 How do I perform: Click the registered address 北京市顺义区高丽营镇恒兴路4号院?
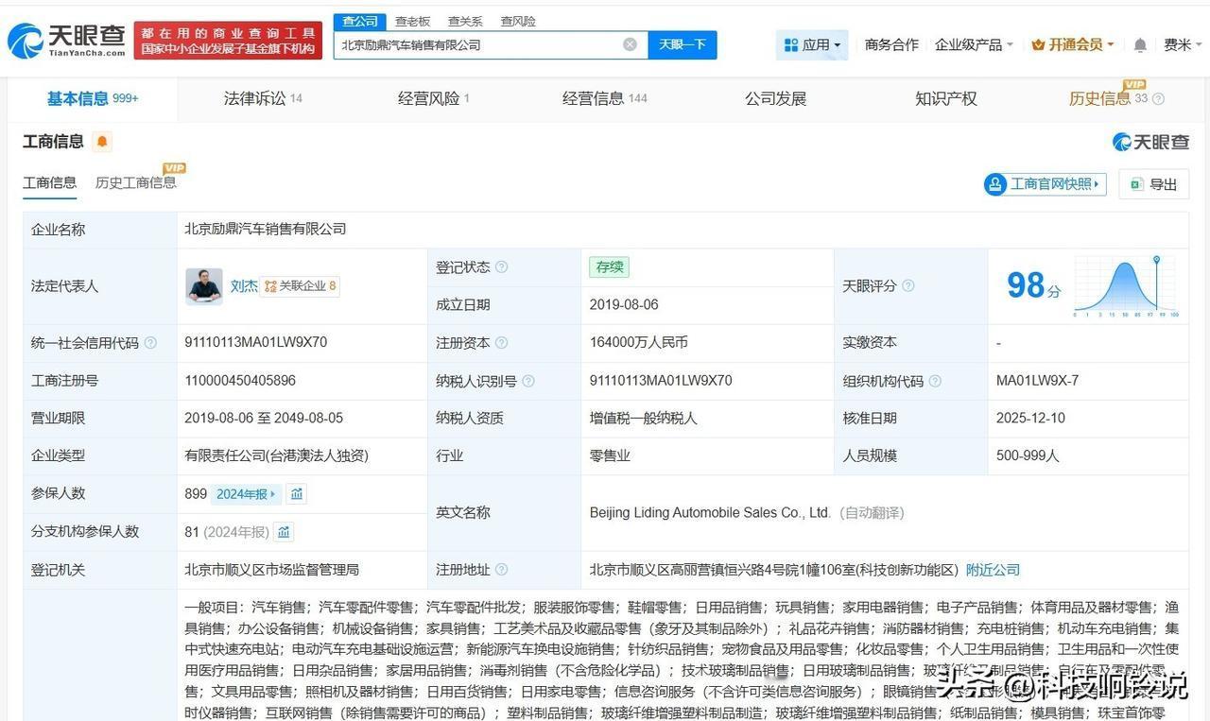click(773, 570)
